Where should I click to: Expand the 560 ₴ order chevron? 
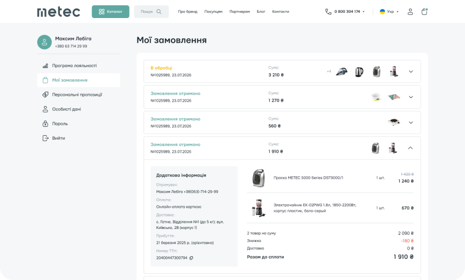coord(411,122)
